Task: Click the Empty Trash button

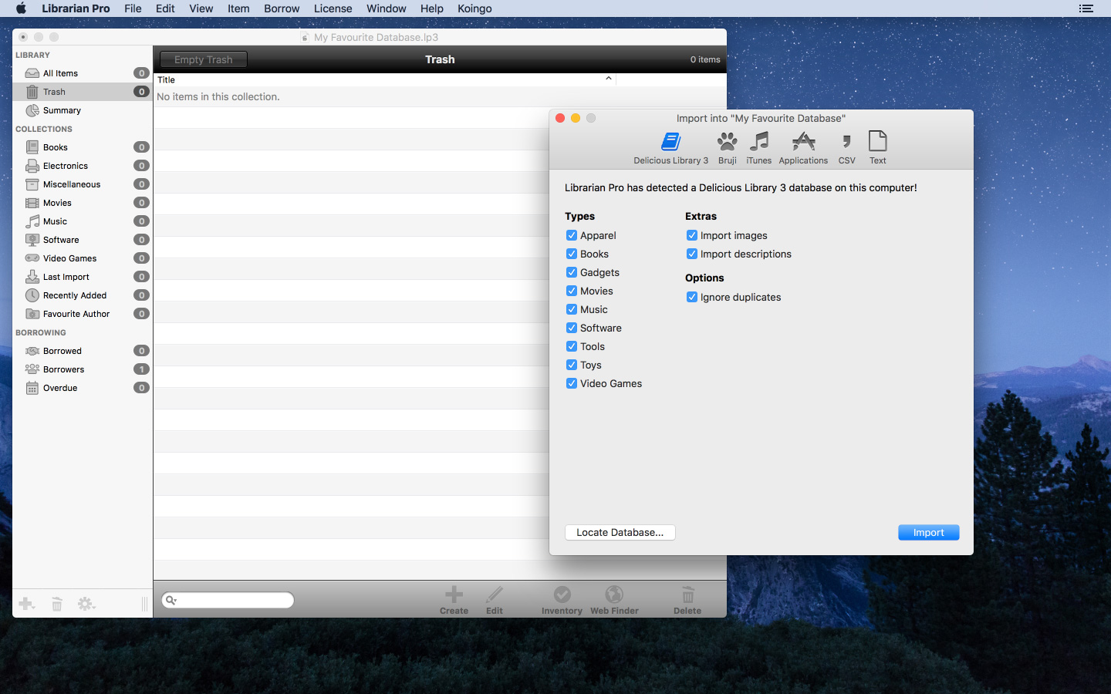Action: tap(204, 59)
